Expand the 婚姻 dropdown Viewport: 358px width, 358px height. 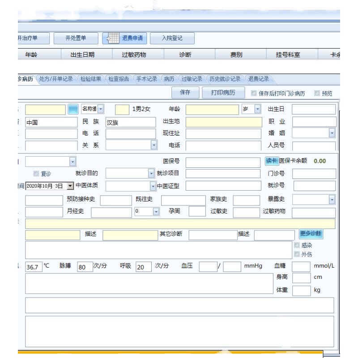[x=332, y=133]
